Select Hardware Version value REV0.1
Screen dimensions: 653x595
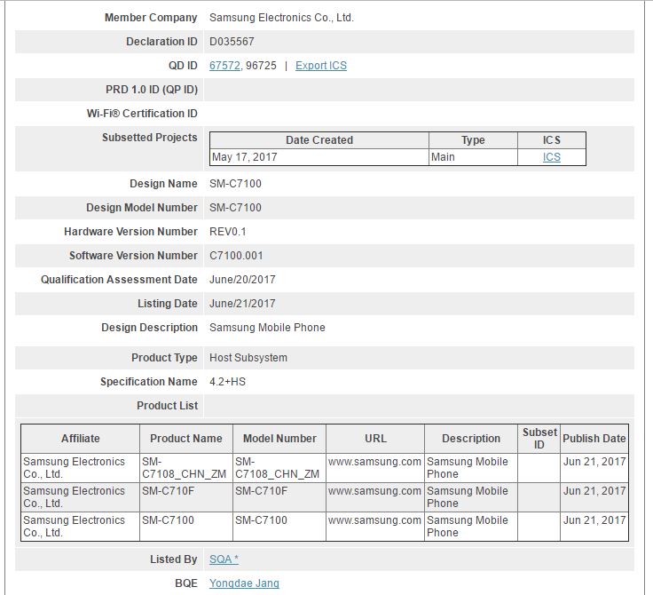click(x=228, y=232)
